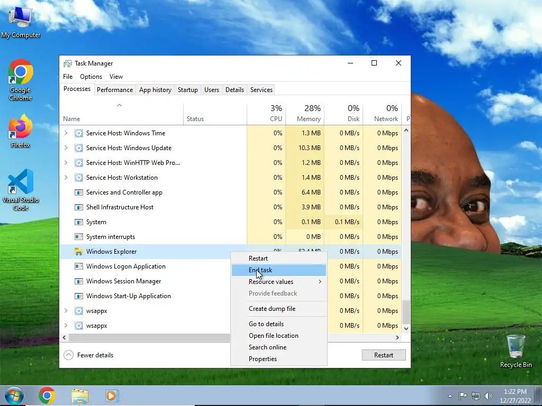This screenshot has height=406, width=542.
Task: Expand Service Host: Workstation group
Action: click(66, 178)
